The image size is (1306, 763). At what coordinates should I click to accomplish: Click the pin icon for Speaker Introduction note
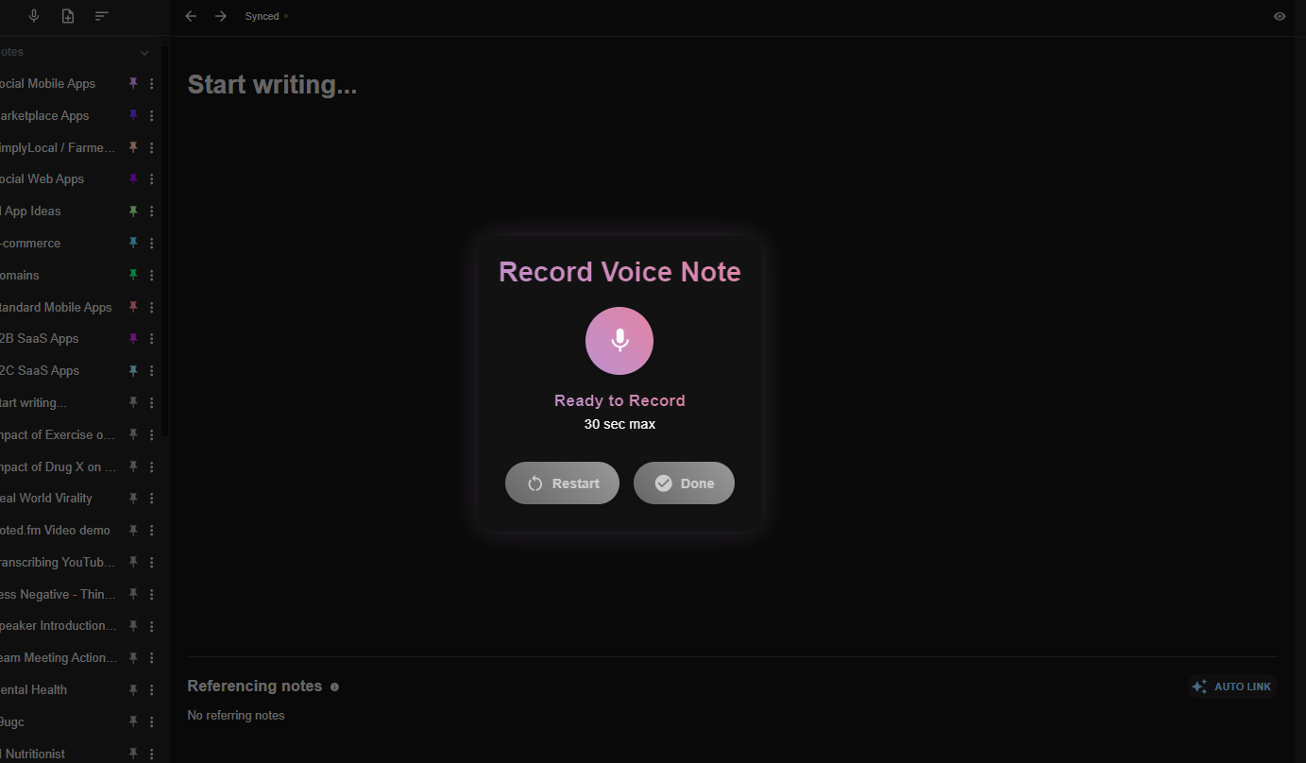coord(133,625)
